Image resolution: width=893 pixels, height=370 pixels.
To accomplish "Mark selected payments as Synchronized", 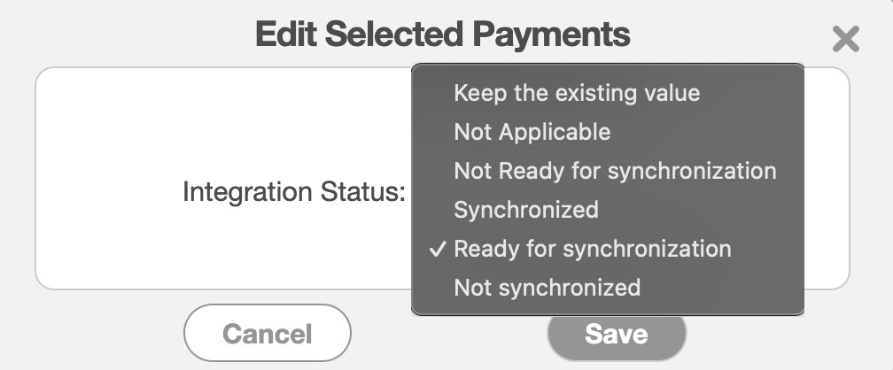I will (526, 210).
